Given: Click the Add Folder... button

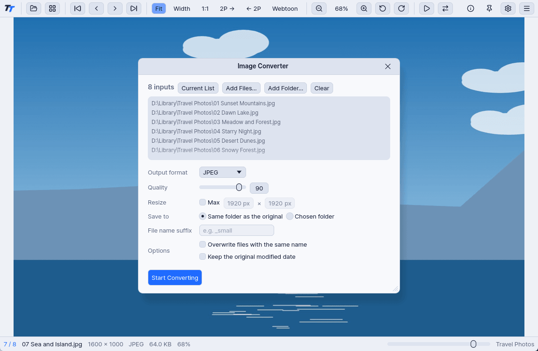Looking at the screenshot, I should (x=285, y=88).
